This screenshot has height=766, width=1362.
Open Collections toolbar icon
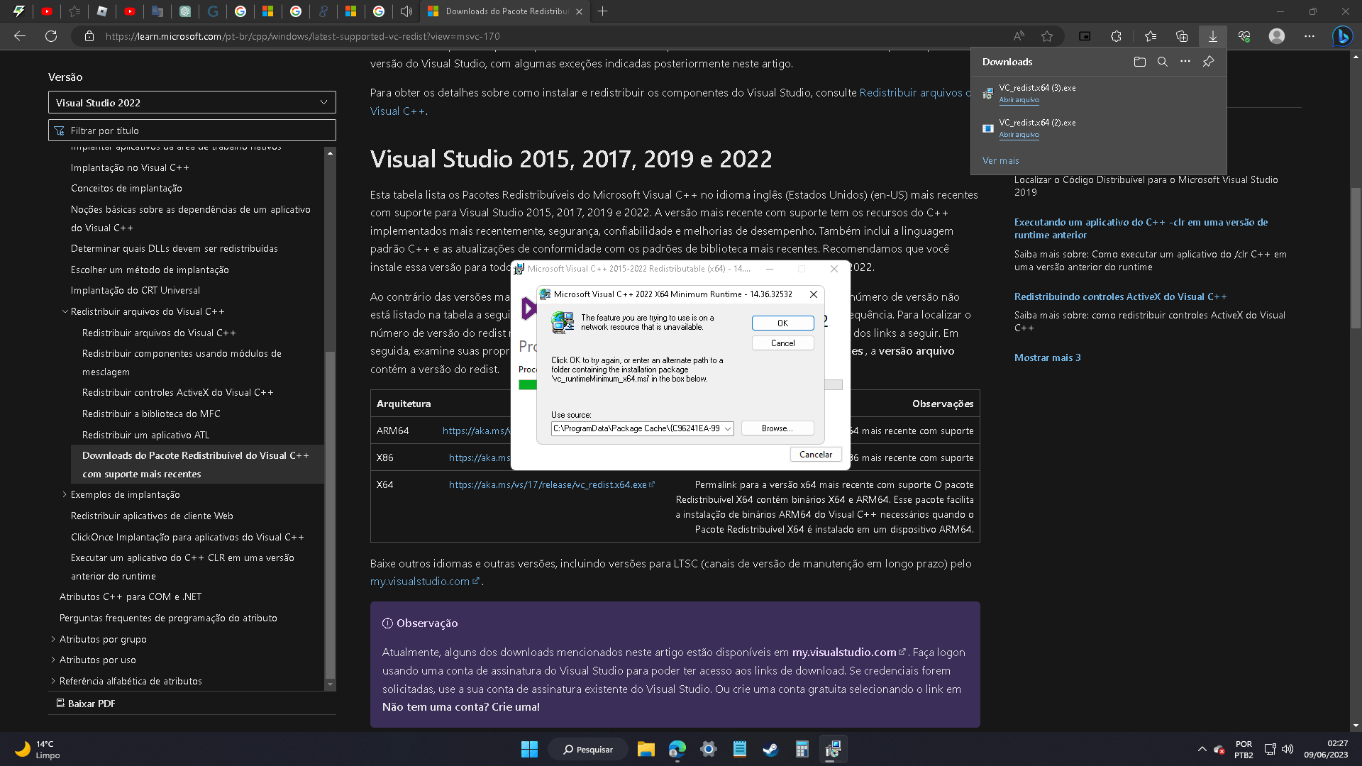[1182, 36]
